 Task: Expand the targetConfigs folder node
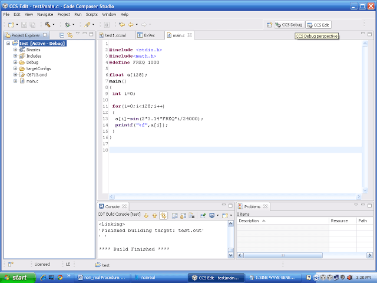(x=15, y=68)
